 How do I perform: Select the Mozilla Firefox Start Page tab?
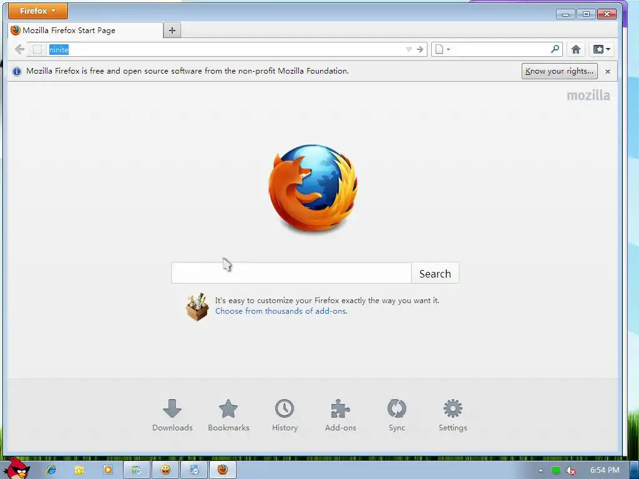[85, 31]
